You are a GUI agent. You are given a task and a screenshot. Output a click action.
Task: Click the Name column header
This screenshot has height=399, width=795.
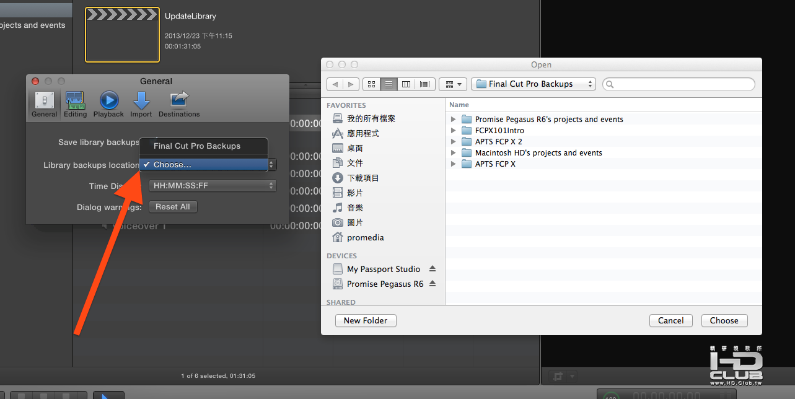604,105
